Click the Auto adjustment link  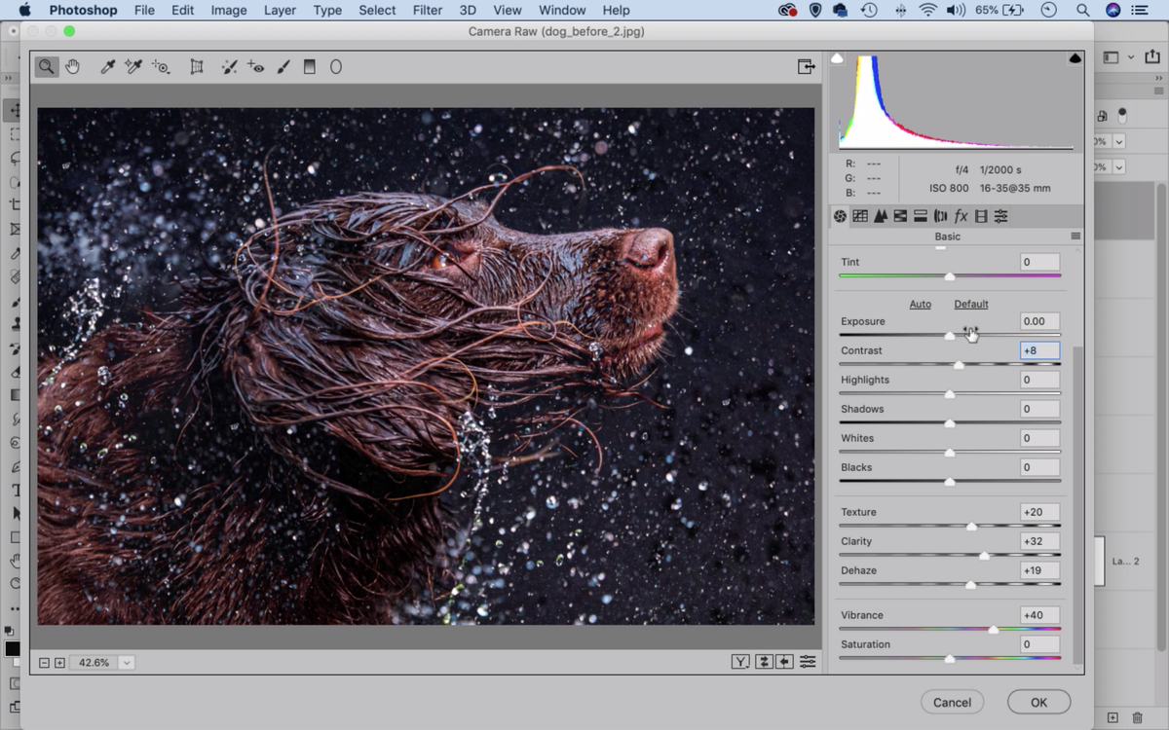pos(920,304)
